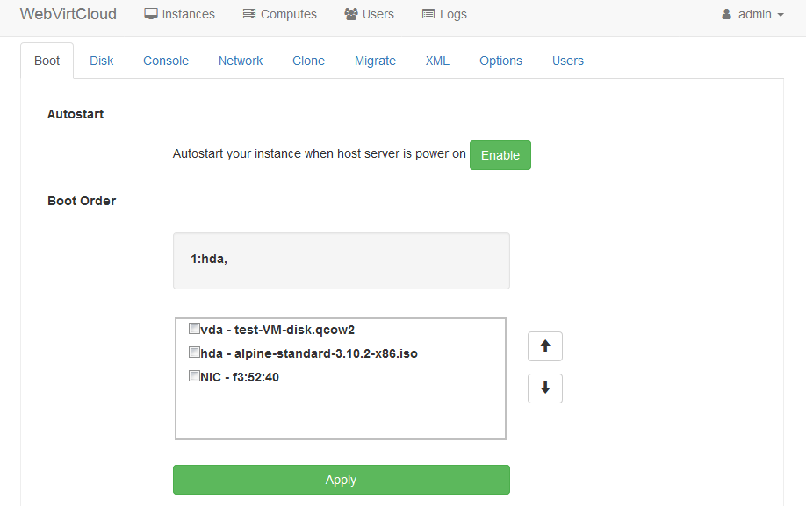The height and width of the screenshot is (506, 806).
Task: Move boot device up with arrow
Action: 544,346
